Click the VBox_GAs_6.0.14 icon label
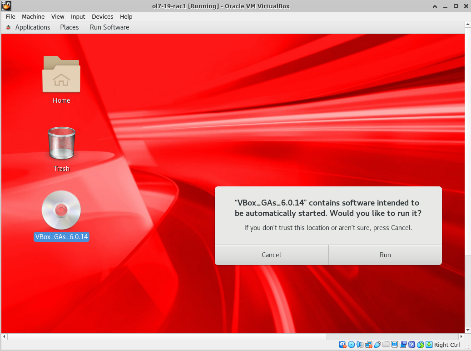This screenshot has width=471, height=351. (62, 237)
